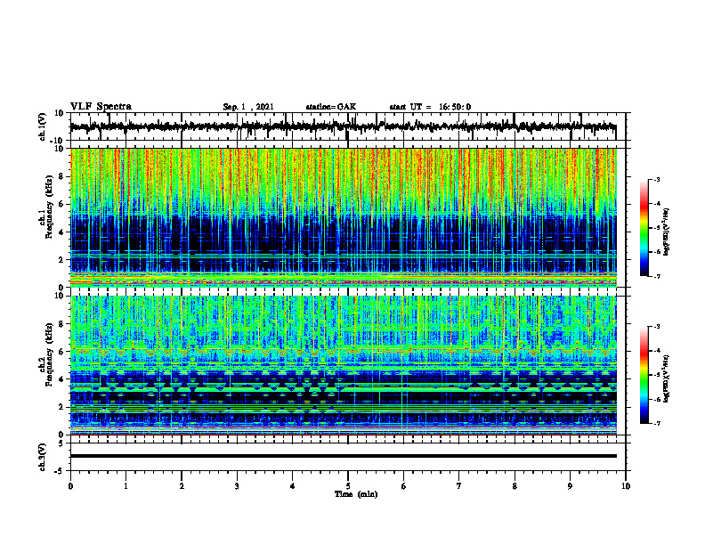The image size is (705, 545).
Task: Click the upper ch.1 color scale bar
Action: [644, 228]
